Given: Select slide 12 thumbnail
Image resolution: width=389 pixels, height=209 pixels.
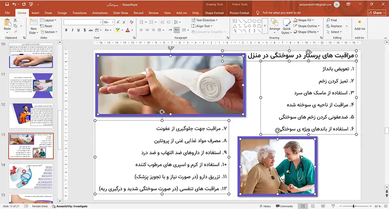Looking at the screenshot, I should click(x=31, y=115).
